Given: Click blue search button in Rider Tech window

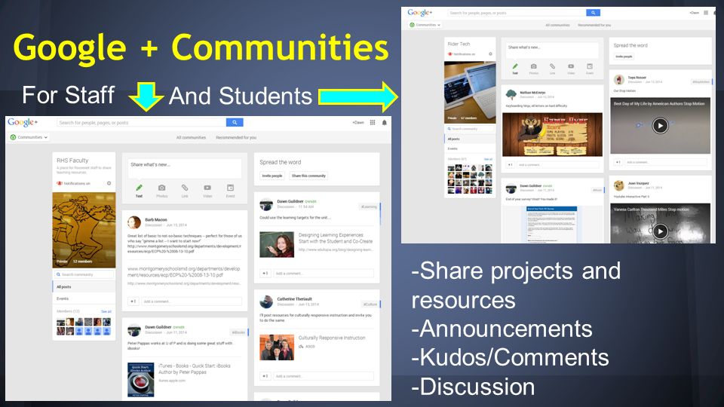Looking at the screenshot, I should pos(593,13).
